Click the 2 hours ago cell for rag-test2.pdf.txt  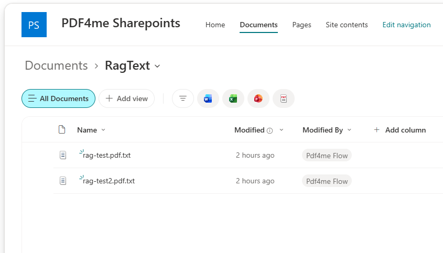(255, 181)
